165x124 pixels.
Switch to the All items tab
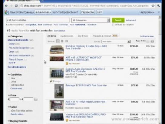coord(51,36)
